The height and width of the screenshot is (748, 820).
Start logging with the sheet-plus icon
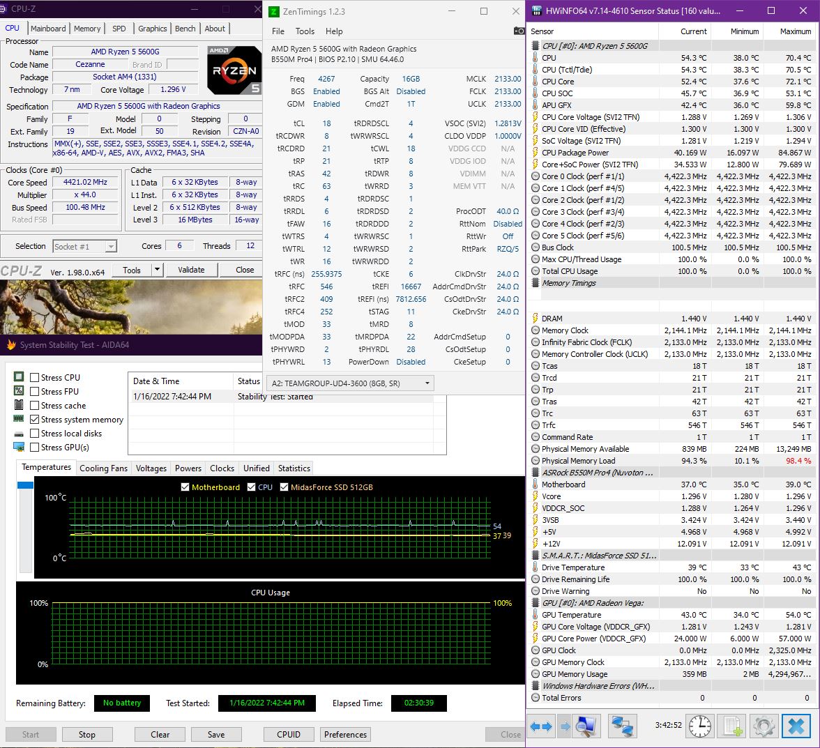[x=733, y=726]
